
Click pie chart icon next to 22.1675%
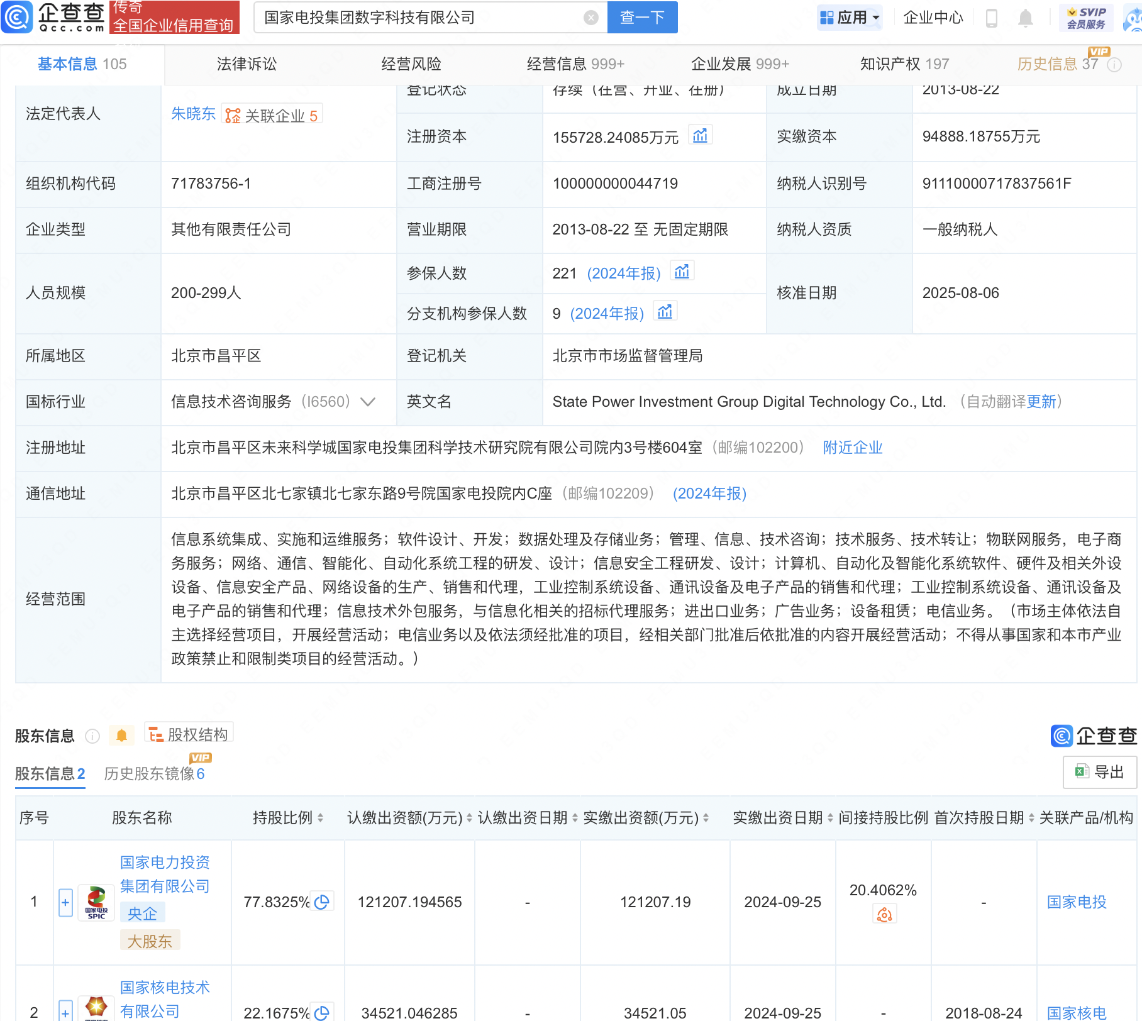pos(322,1013)
